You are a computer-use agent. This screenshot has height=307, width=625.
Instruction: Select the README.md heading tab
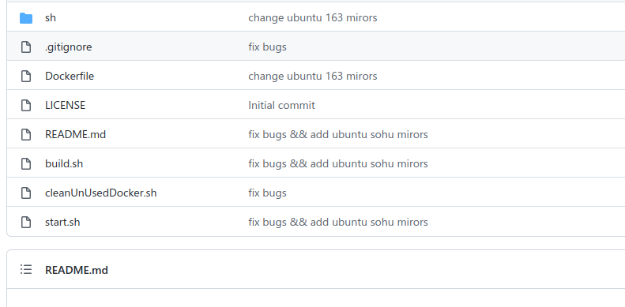77,270
